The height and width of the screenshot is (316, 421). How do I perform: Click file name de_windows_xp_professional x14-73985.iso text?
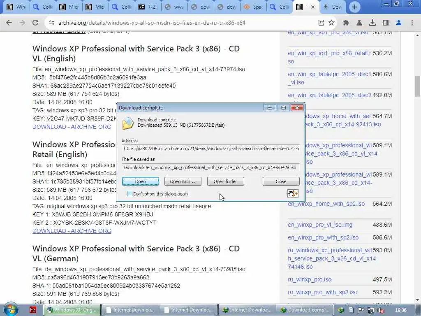coord(145,269)
